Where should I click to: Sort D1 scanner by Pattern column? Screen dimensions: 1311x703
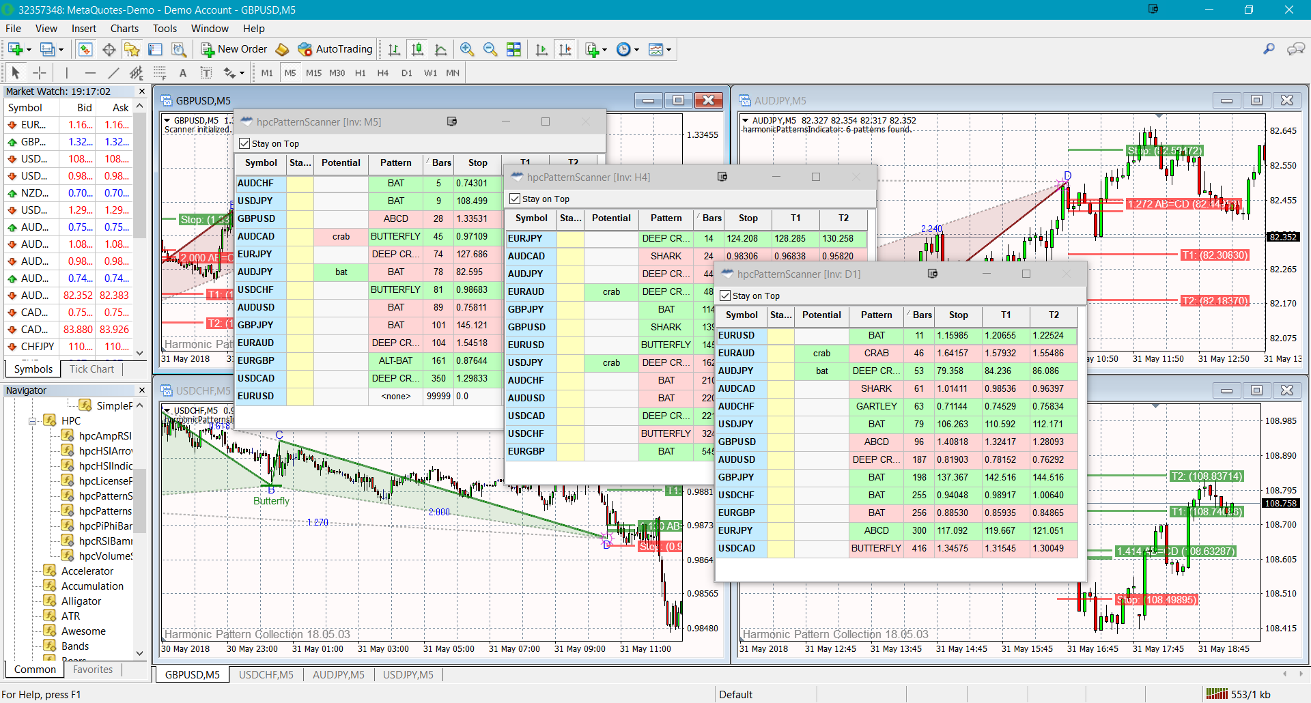[876, 315]
